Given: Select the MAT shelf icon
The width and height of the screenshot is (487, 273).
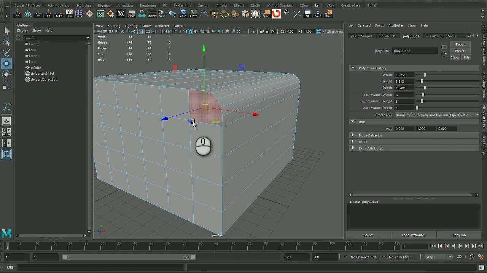Looking at the screenshot, I should (x=59, y=14).
